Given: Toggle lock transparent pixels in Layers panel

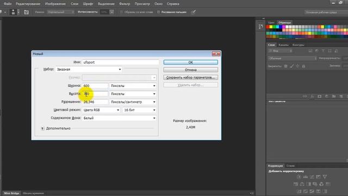Looking at the screenshot, I should (x=286, y=66).
